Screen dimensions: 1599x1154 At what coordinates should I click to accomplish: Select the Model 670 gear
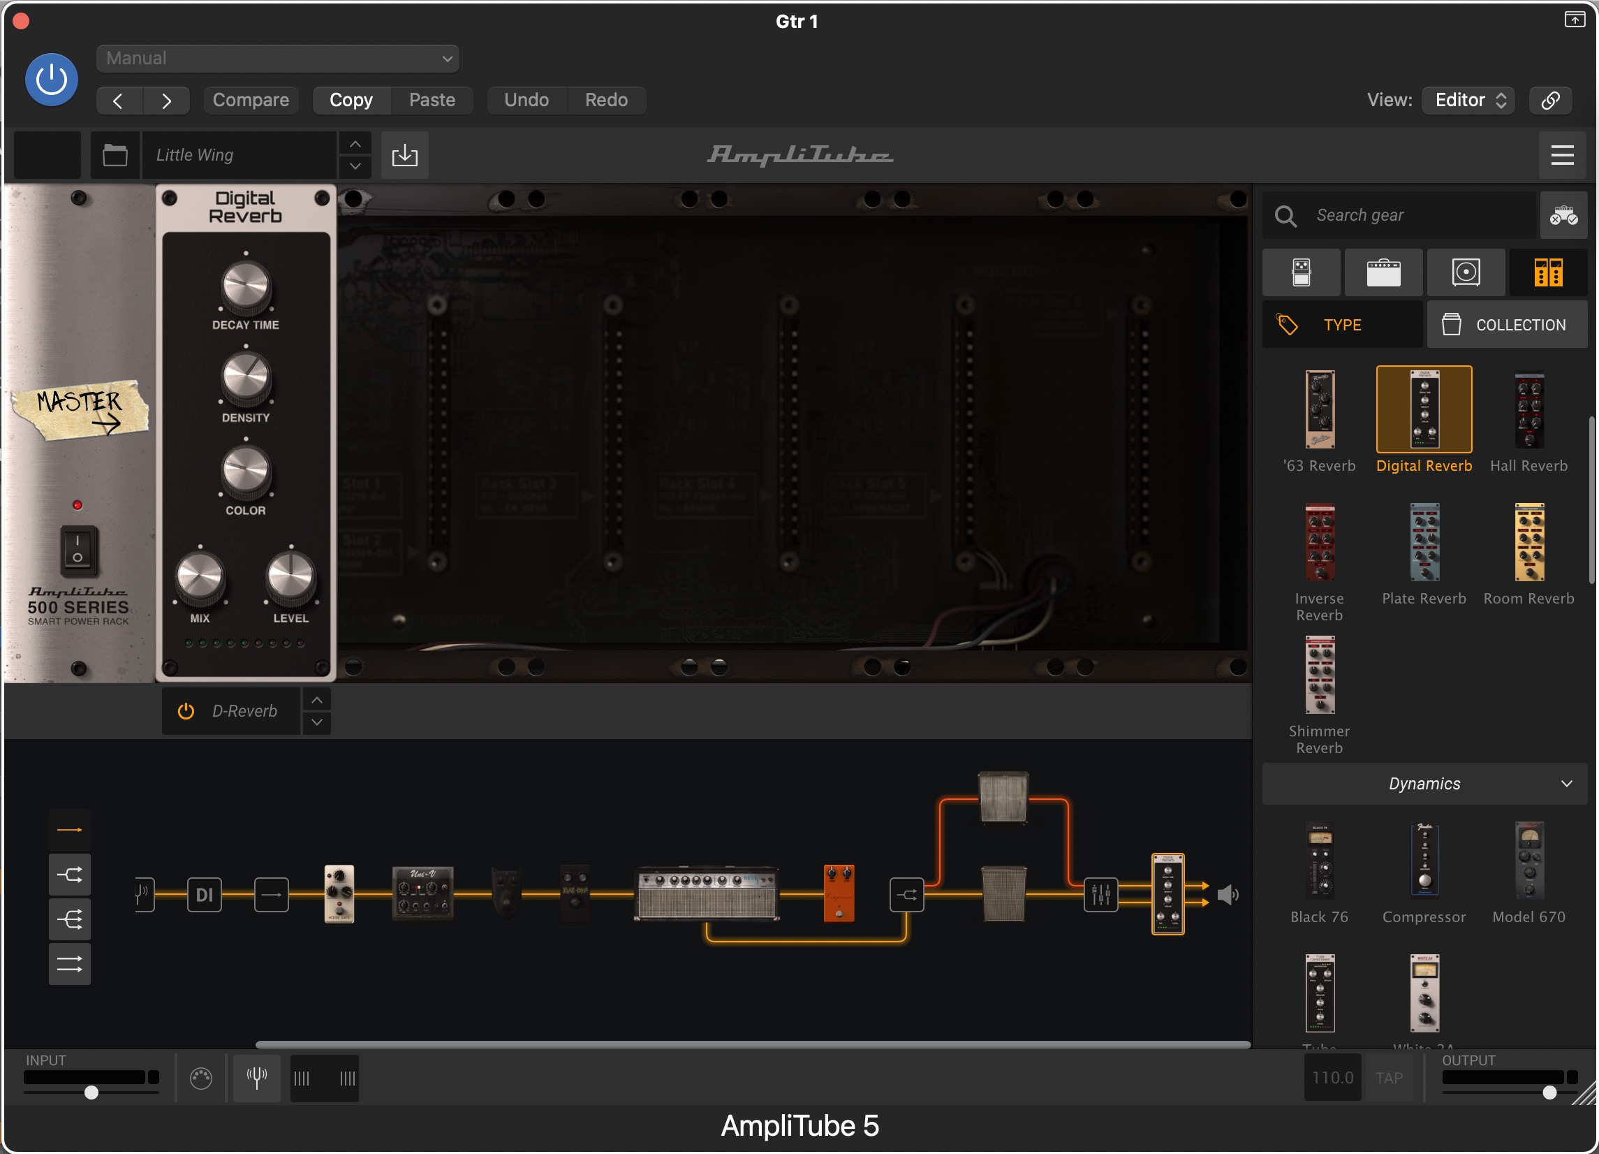1529,873
